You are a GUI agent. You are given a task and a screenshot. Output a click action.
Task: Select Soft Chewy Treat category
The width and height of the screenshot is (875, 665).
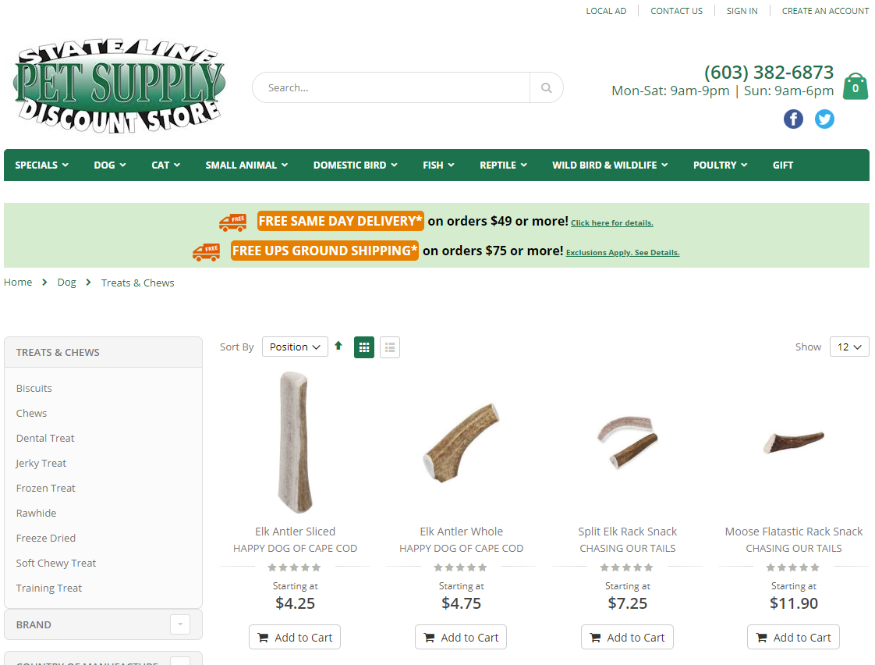(x=56, y=563)
